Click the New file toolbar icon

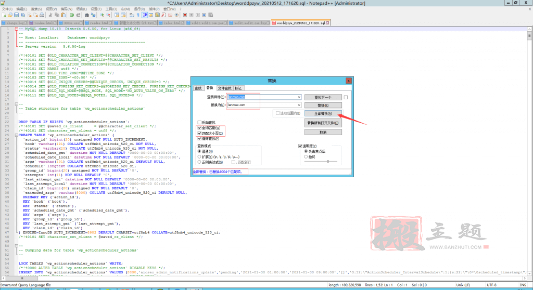4,15
